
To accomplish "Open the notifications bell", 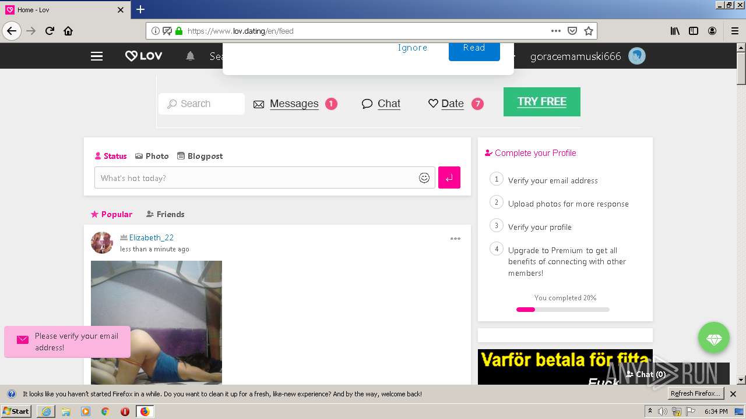I will pos(190,56).
